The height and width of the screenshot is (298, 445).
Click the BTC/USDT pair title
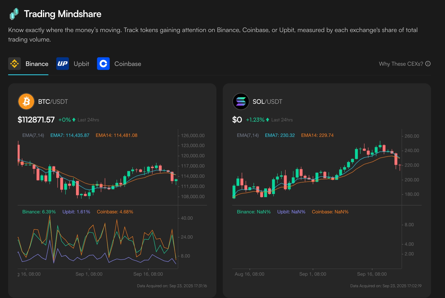pos(53,102)
